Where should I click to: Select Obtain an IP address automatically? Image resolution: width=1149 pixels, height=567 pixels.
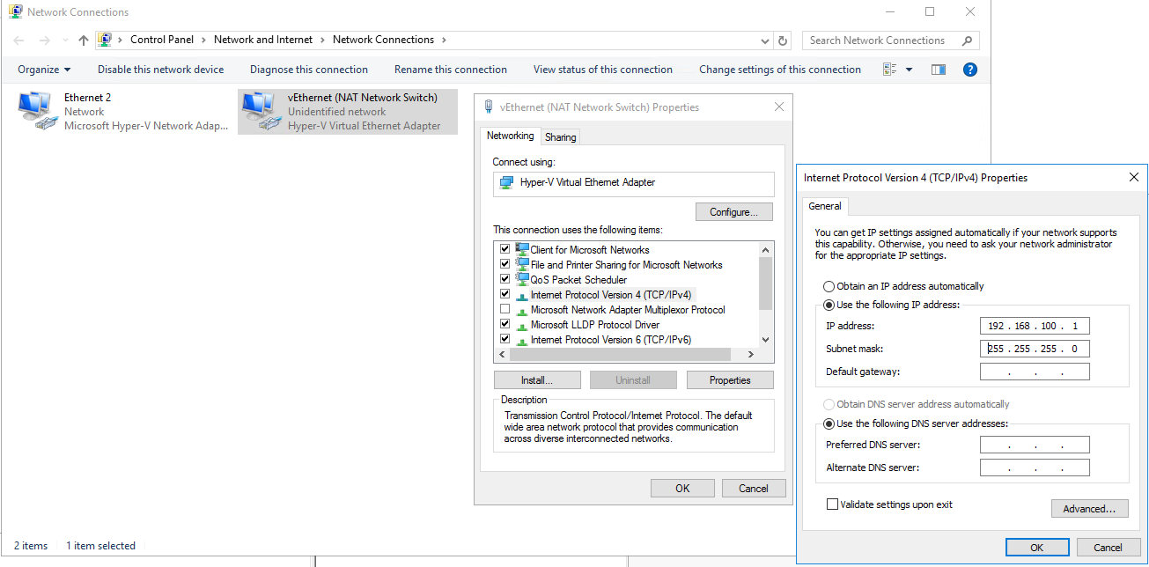829,286
